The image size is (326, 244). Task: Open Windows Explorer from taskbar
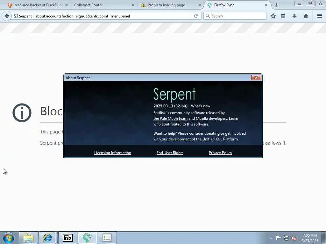click(28, 238)
